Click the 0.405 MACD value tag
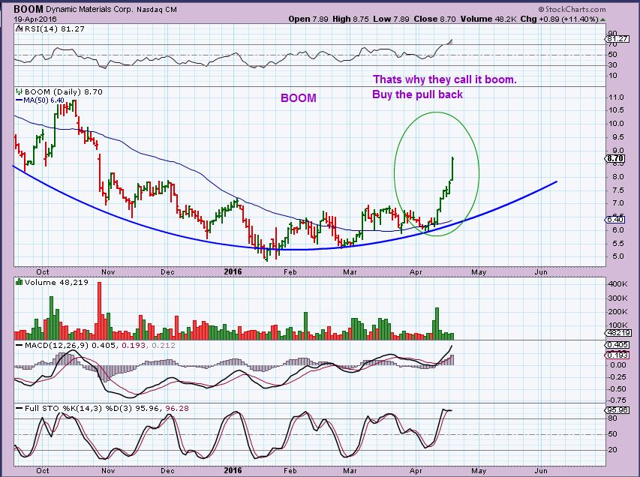 click(x=617, y=345)
